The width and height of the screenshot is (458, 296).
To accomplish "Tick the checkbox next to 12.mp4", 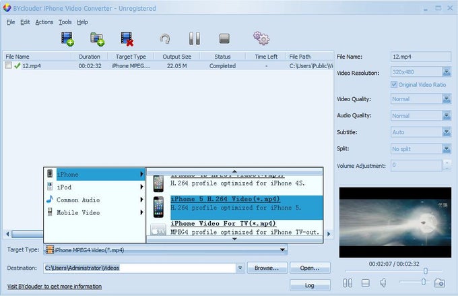I will pyautogui.click(x=9, y=65).
